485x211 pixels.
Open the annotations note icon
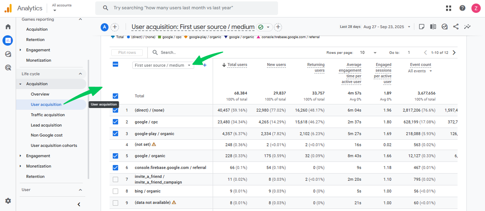click(421, 27)
